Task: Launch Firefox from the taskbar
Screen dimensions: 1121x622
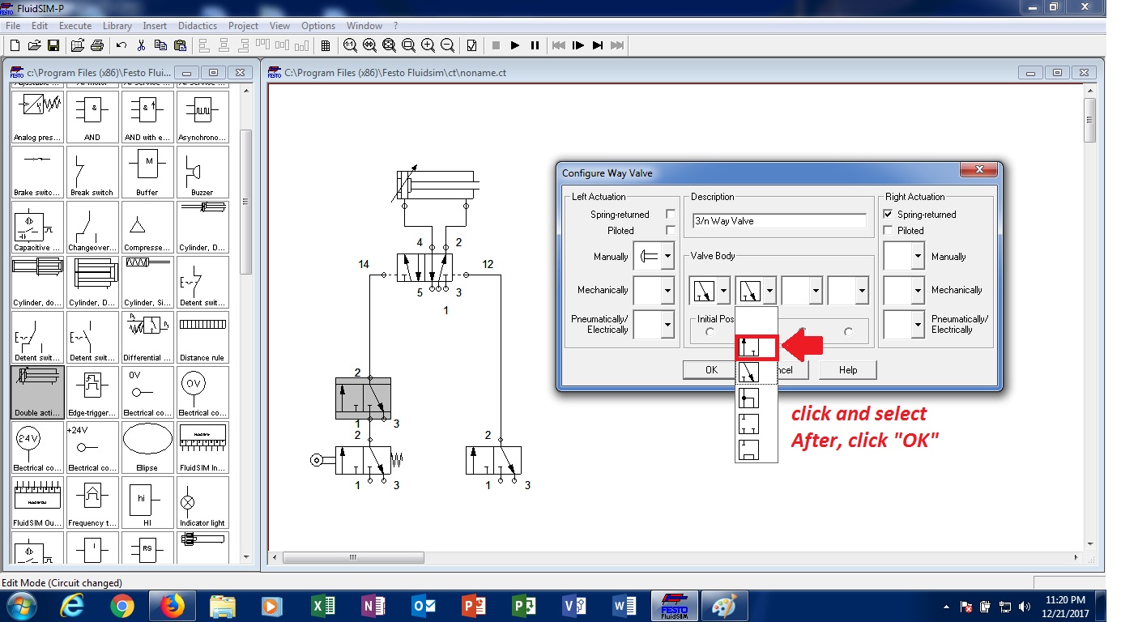Action: 173,606
